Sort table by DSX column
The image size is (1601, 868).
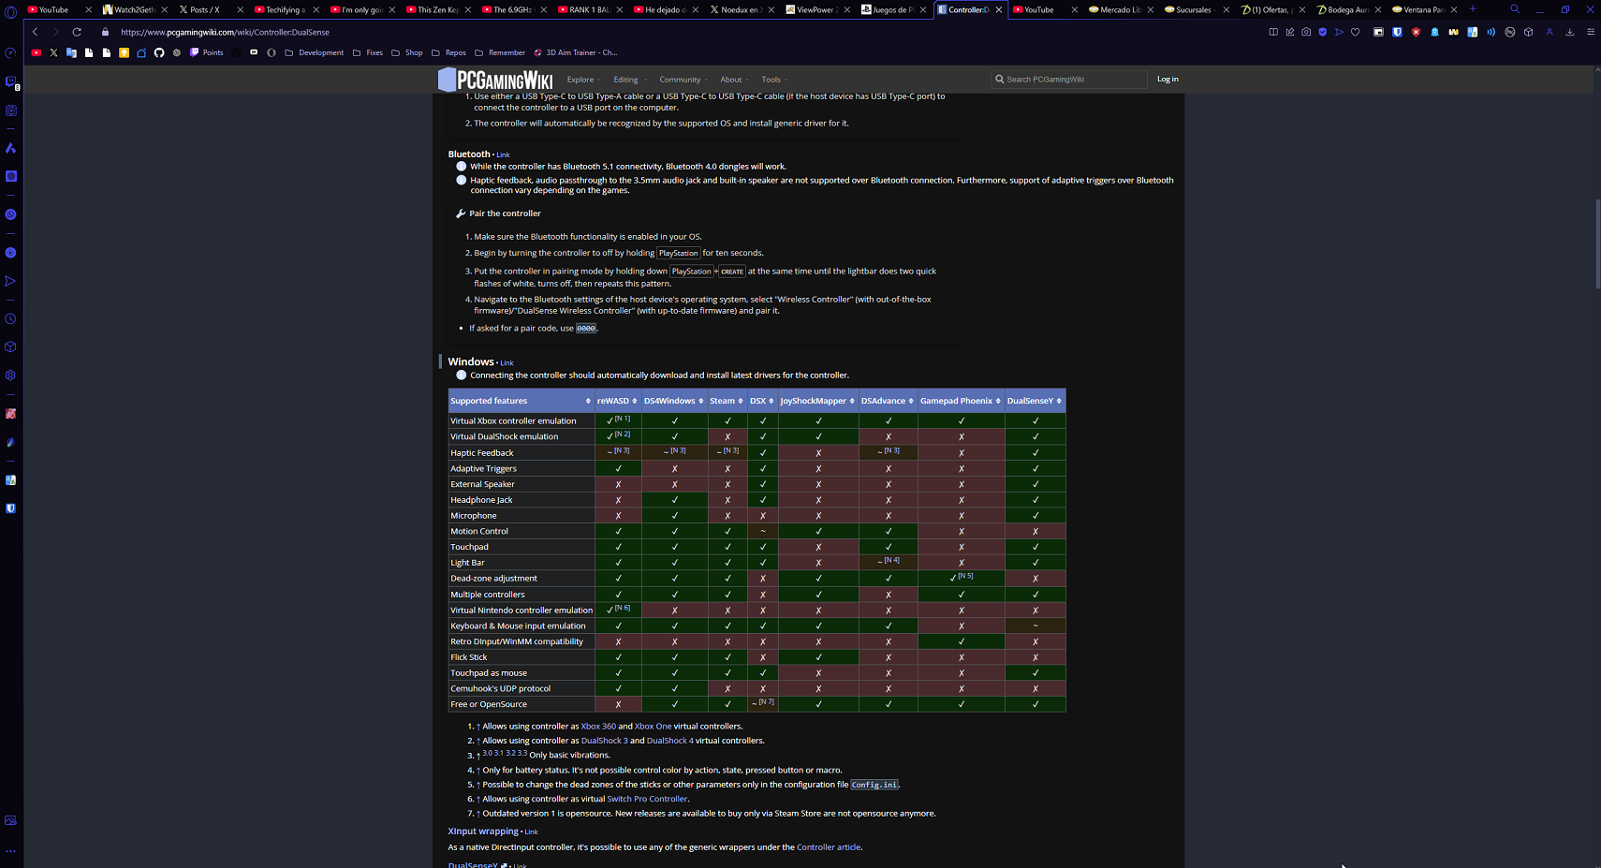click(x=762, y=401)
